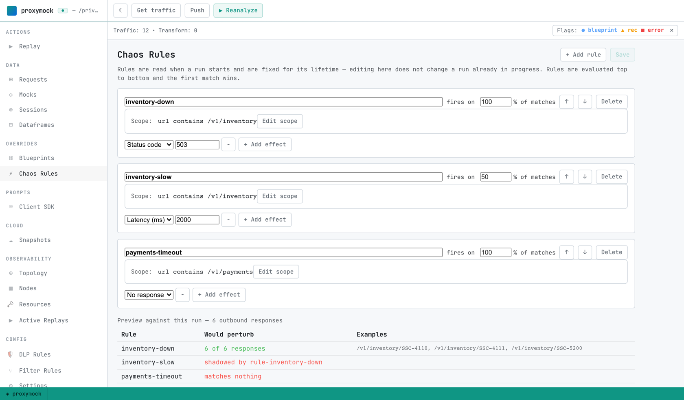Move inventory-slow rule down
This screenshot has height=400, width=684.
tap(585, 177)
